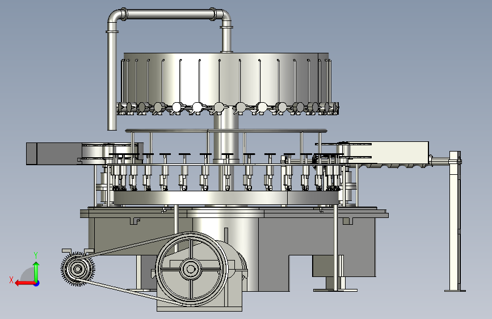Select the rotating turntable ring below the nozzles
Screen dimensions: 492x319
pos(226,198)
